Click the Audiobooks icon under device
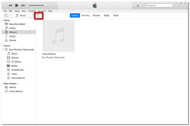The height and width of the screenshot is (126, 190). point(8,70)
